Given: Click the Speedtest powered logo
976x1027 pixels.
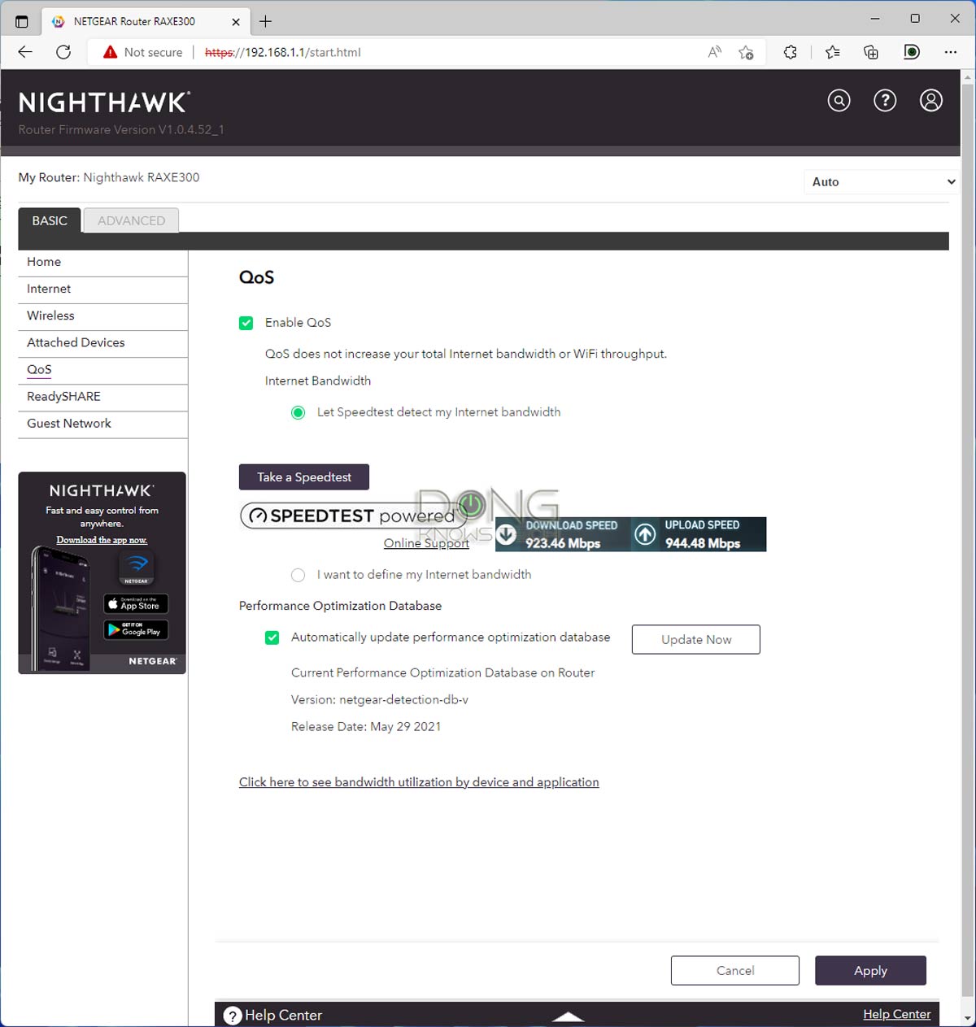Looking at the screenshot, I should 354,516.
